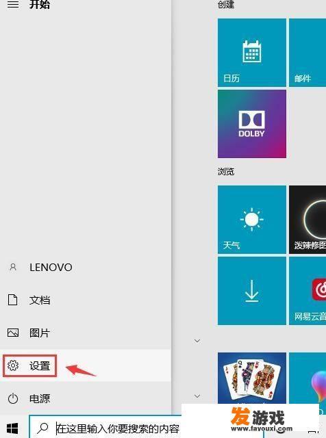
Task: Launch the Dolby tile
Action: tap(251, 124)
